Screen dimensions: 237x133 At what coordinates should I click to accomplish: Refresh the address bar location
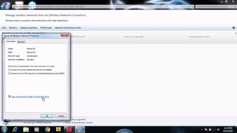[x=192, y=7]
